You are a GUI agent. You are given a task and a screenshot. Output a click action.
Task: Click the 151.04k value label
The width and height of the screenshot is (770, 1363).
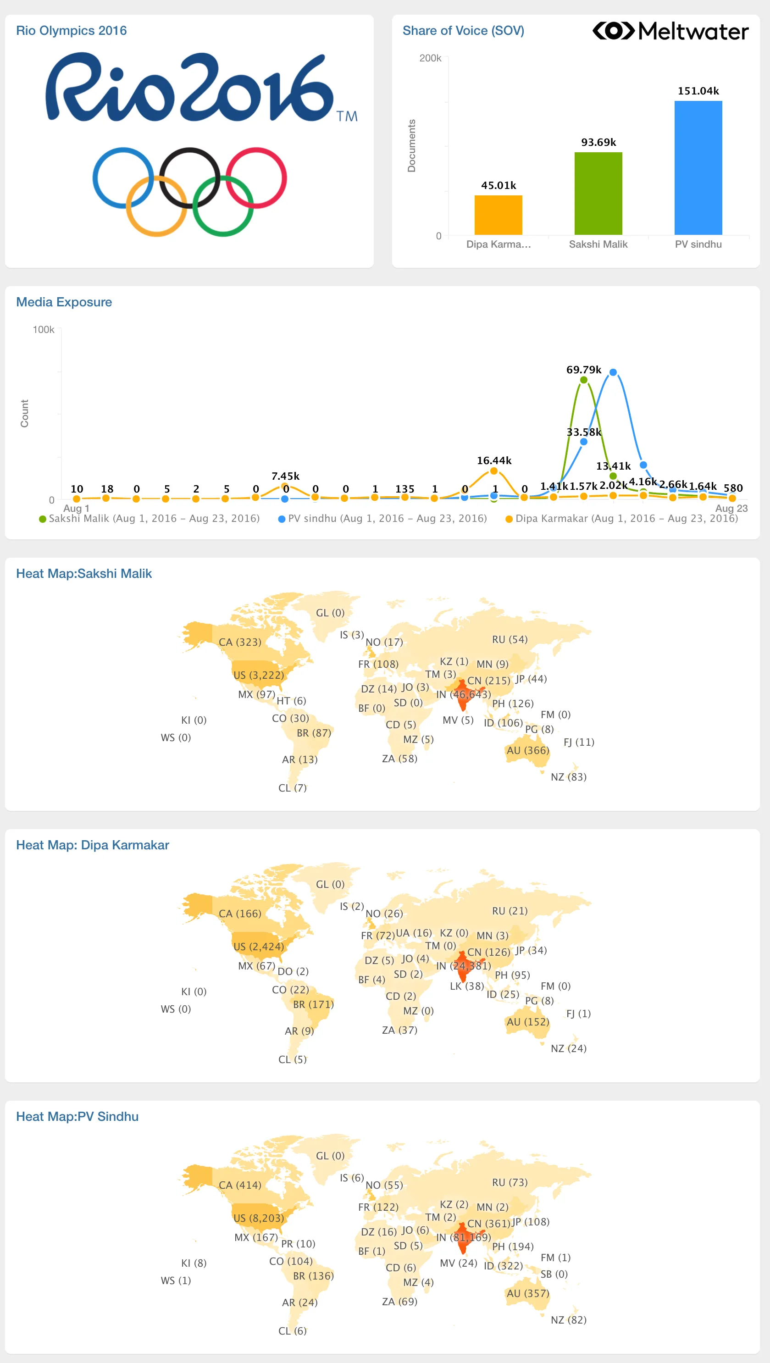point(698,90)
